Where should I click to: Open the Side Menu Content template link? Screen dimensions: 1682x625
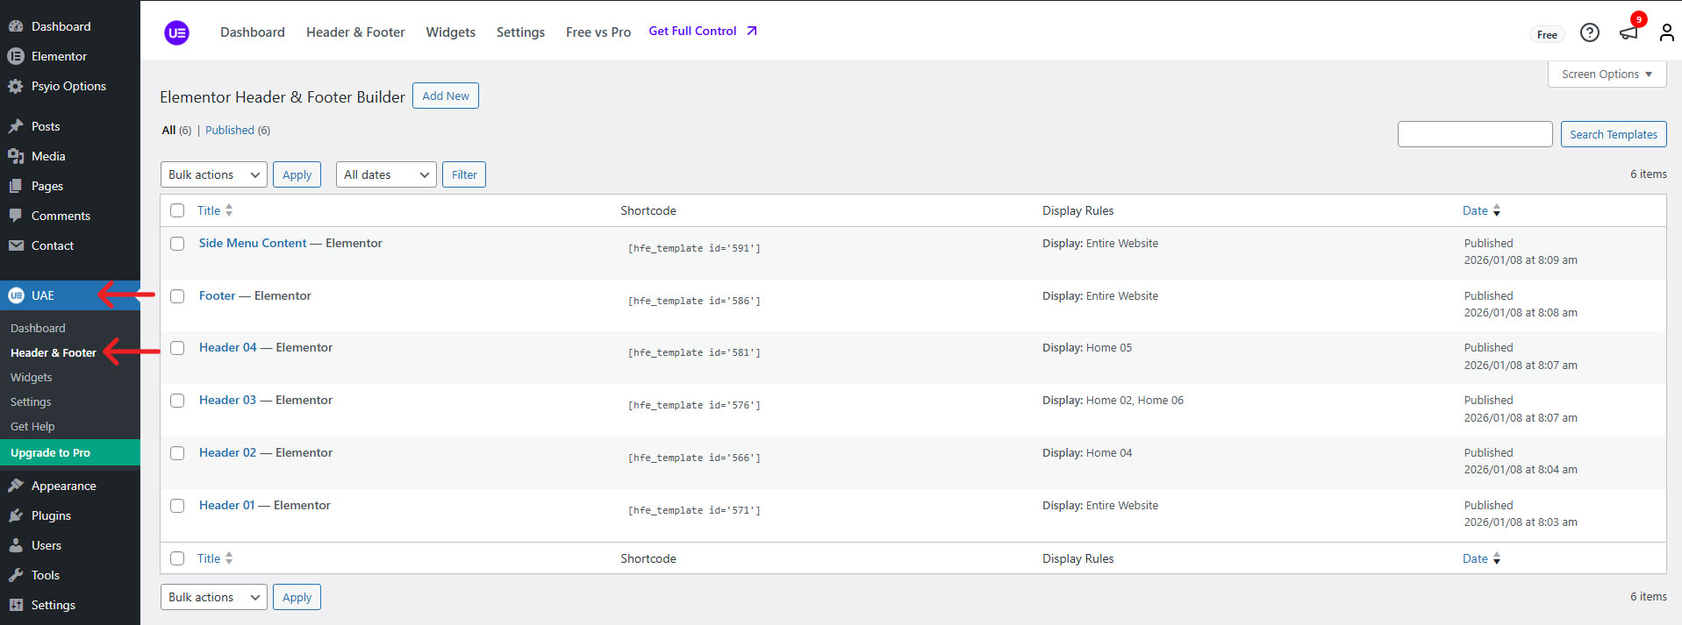253,243
